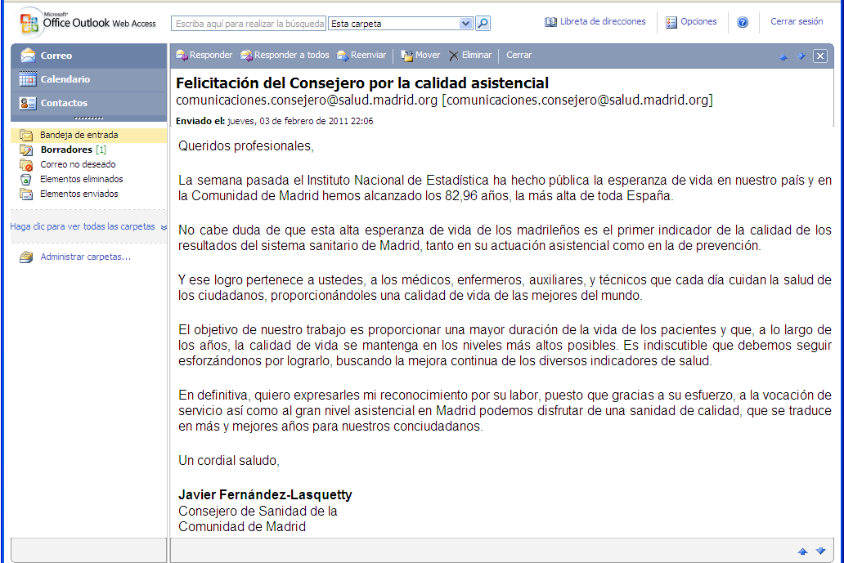Click the bracketed sender address in header
Image resolution: width=844 pixels, height=563 pixels.
click(x=577, y=100)
